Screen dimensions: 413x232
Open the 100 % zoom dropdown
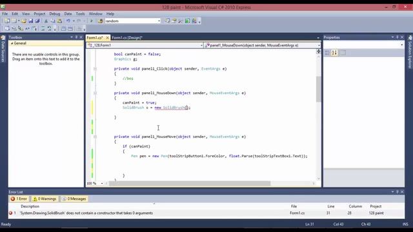coord(102,183)
